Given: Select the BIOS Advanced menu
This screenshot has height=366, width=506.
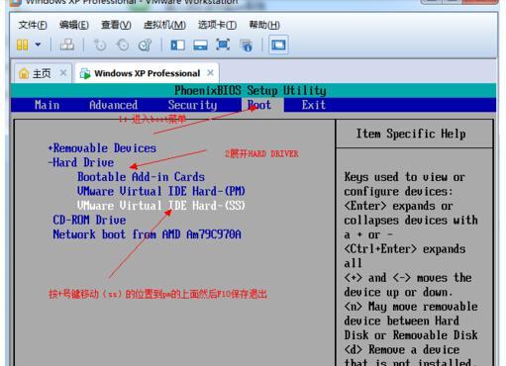Looking at the screenshot, I should point(113,105).
